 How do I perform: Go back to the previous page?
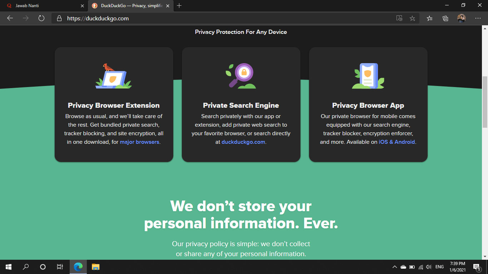(x=10, y=18)
